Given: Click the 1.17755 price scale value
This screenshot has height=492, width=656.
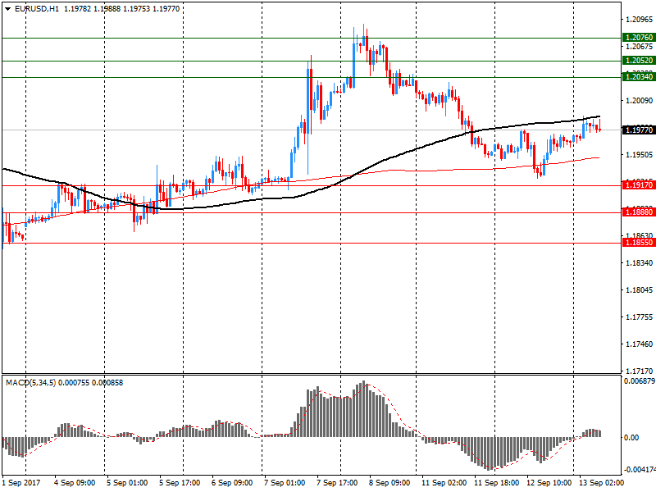Looking at the screenshot, I should click(x=639, y=317).
